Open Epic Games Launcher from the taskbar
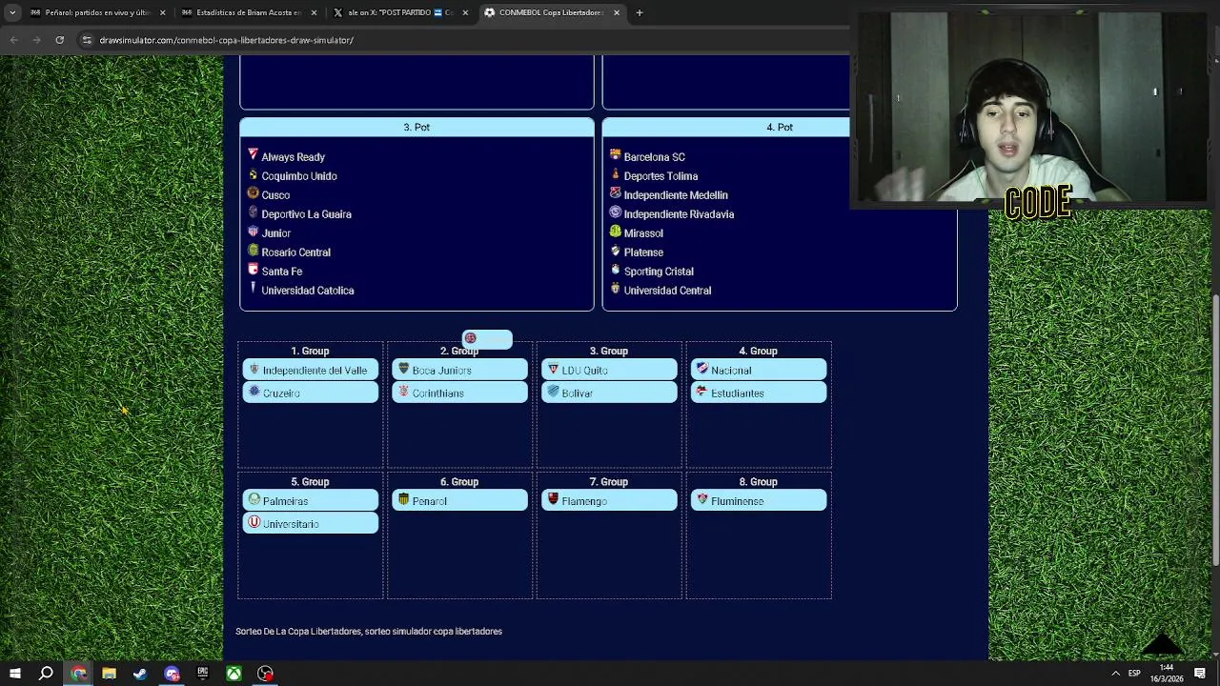This screenshot has width=1220, height=686. tap(202, 674)
